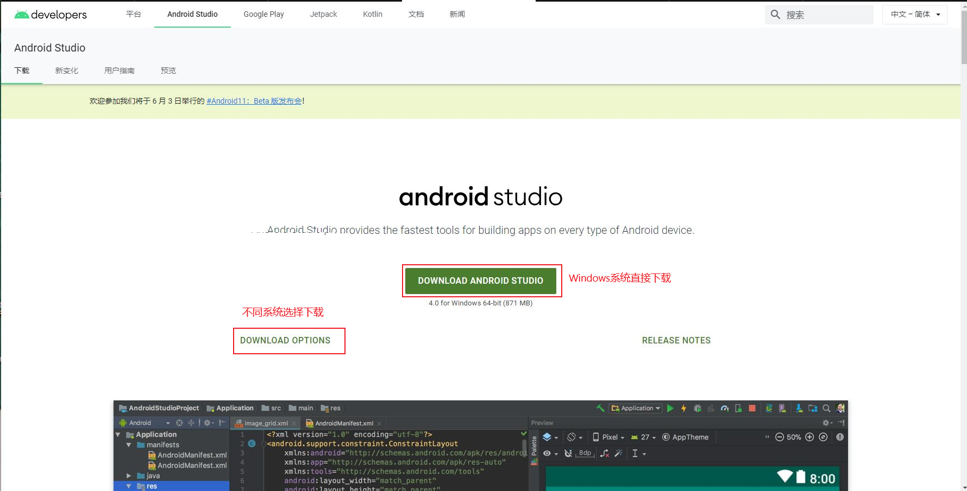Toggle the autoconnect magnet icon
This screenshot has width=967, height=491.
[x=568, y=454]
